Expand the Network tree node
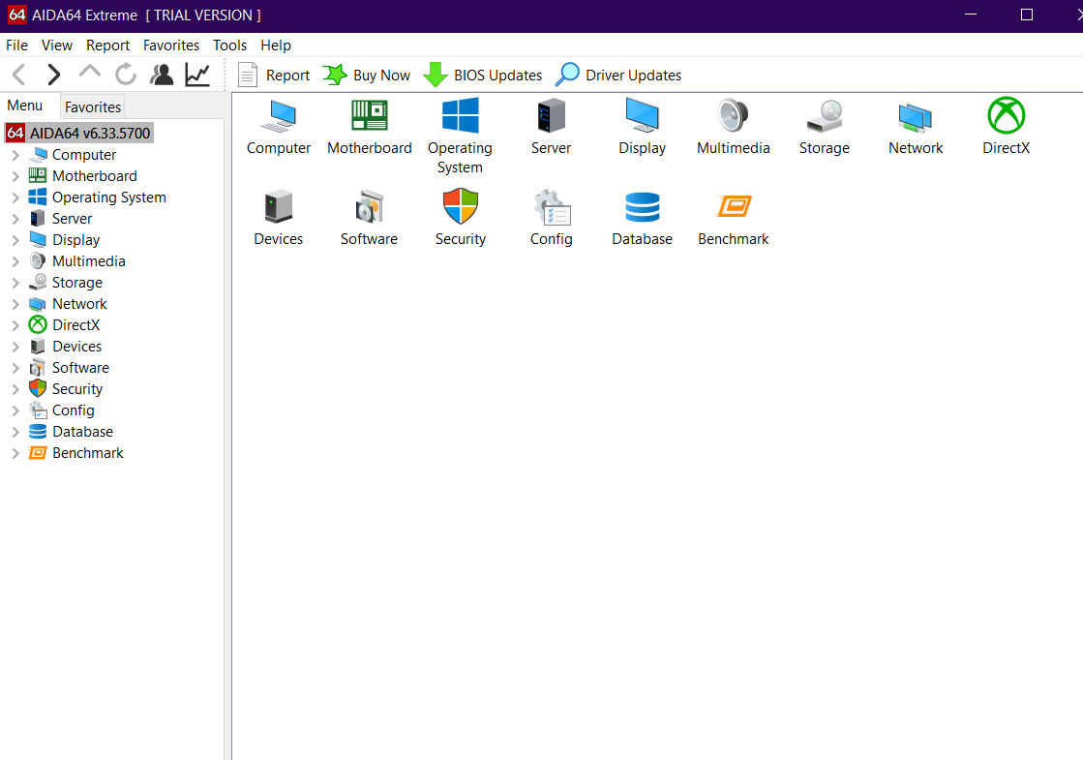The width and height of the screenshot is (1083, 760). point(15,304)
